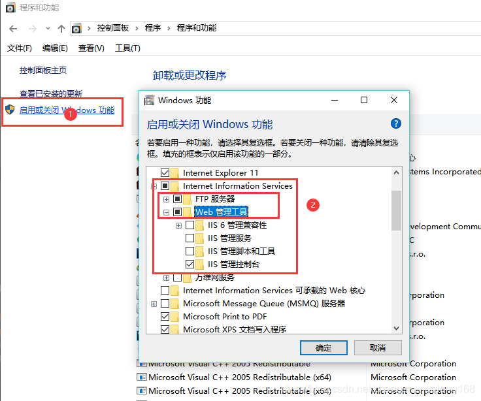Cancel with the 取消 button
481x401 pixels.
[x=378, y=347]
